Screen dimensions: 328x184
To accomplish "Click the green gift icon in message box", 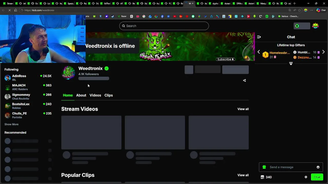I will coord(264,167).
